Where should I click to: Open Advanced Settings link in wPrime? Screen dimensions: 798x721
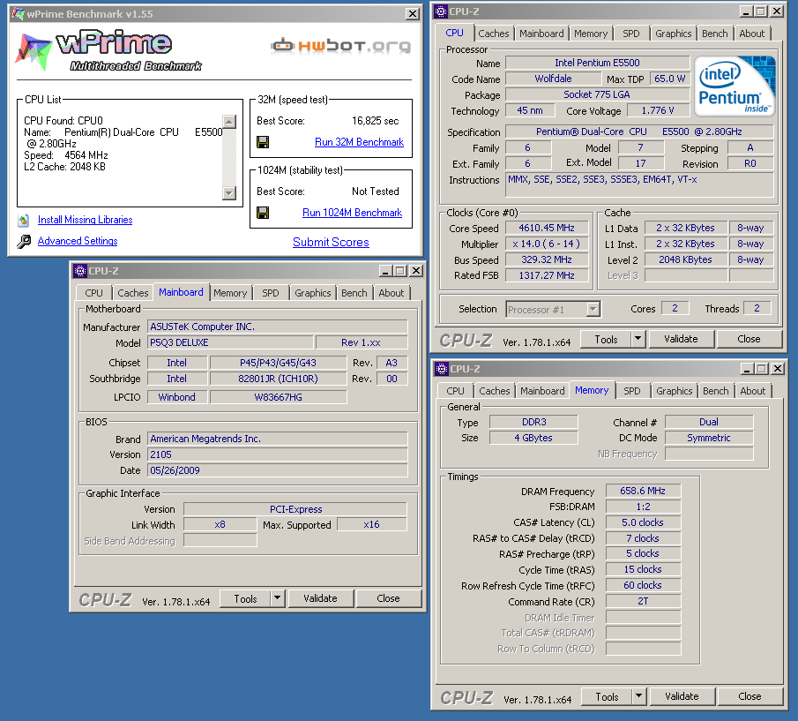(x=78, y=241)
